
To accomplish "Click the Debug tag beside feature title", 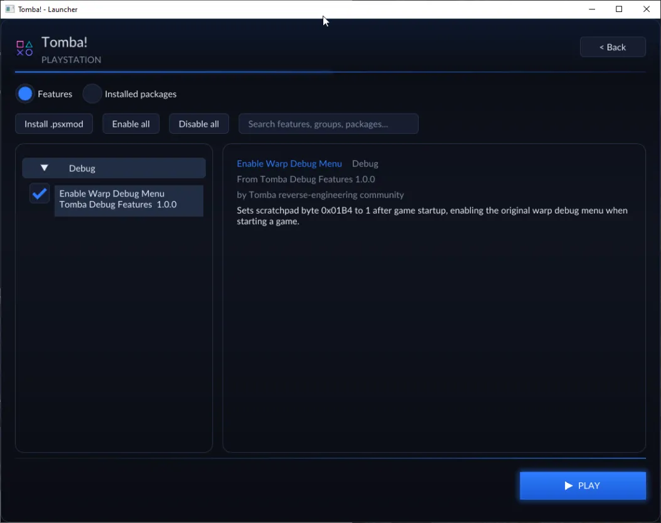I will coord(365,164).
